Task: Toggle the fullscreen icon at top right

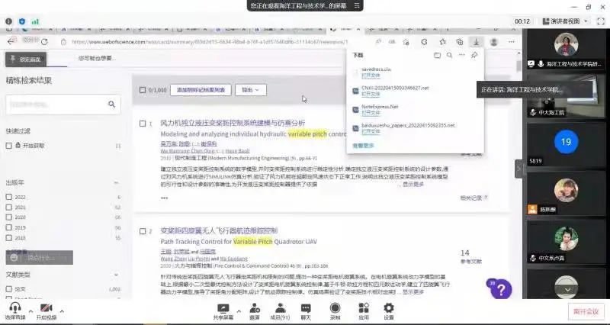Action: pos(601,21)
